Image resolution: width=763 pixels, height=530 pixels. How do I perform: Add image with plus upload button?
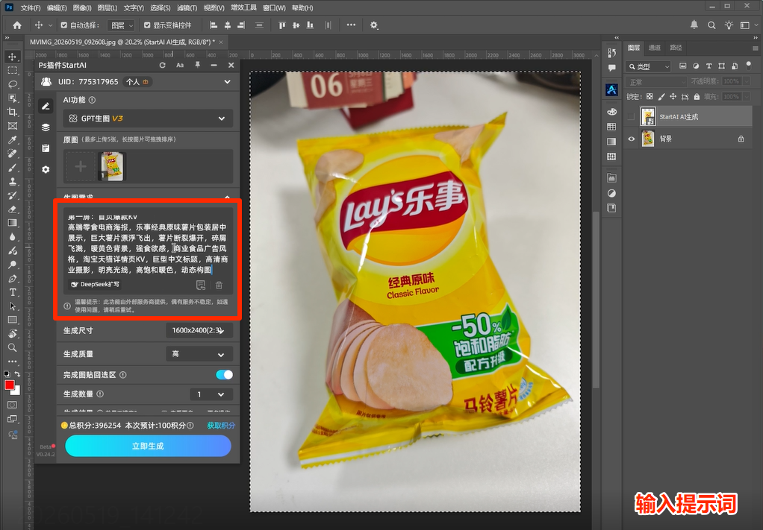pos(81,167)
